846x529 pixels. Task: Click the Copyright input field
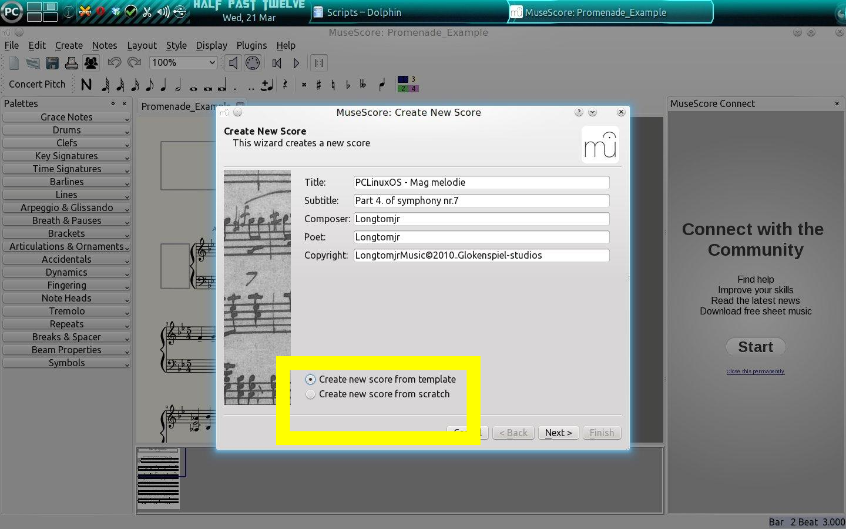pyautogui.click(x=481, y=255)
